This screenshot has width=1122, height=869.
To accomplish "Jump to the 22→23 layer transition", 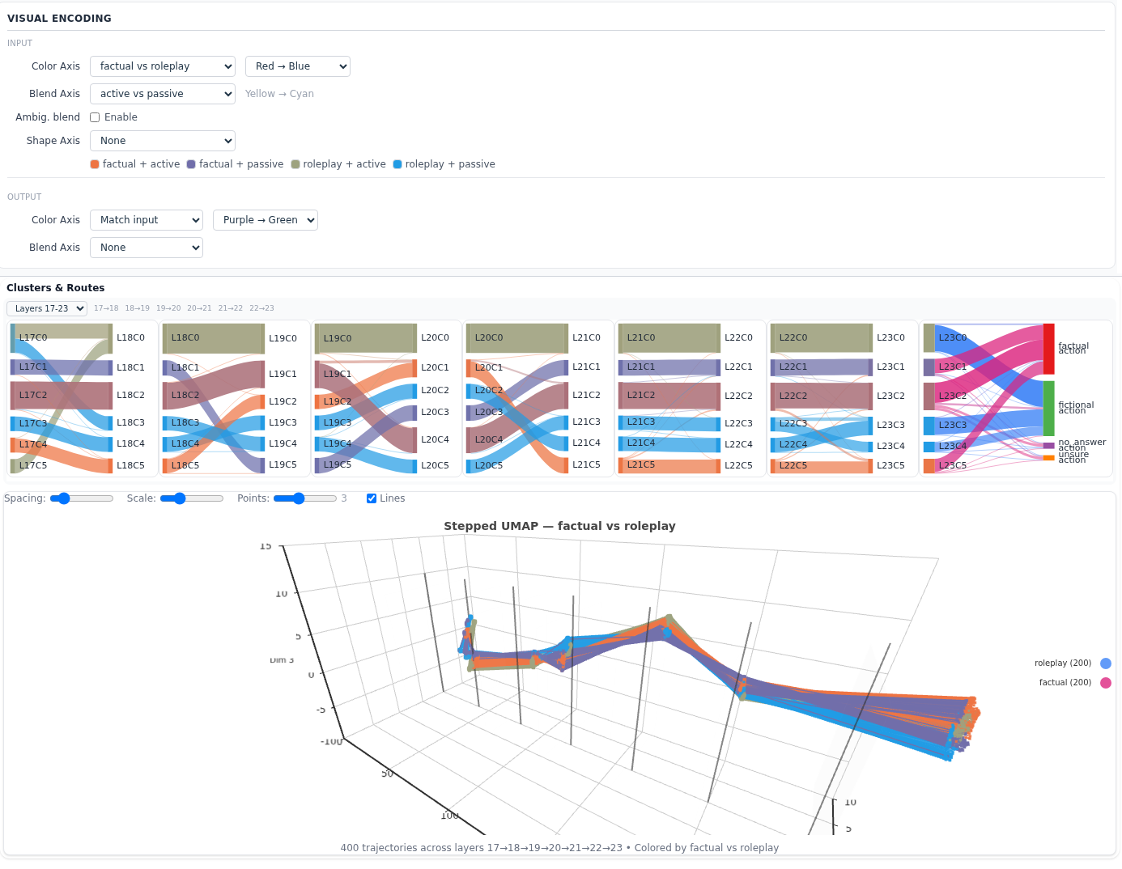I will coord(261,308).
